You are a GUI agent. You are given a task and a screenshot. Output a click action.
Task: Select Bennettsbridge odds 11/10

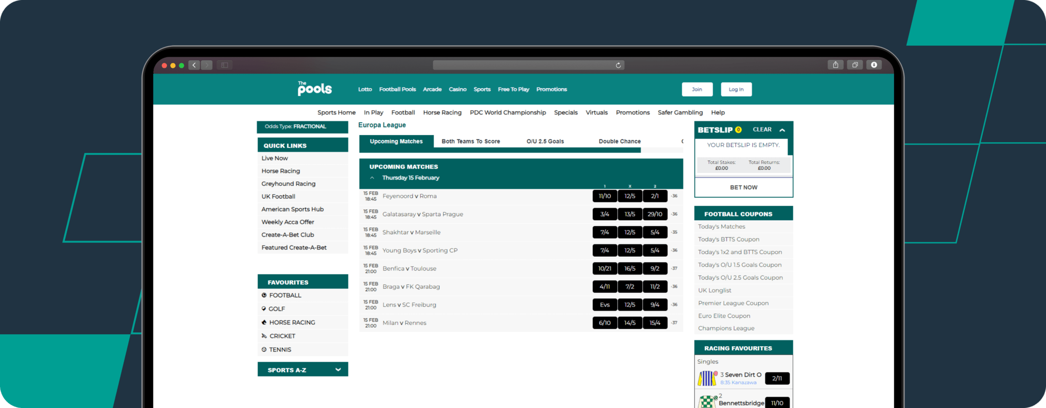(777, 403)
